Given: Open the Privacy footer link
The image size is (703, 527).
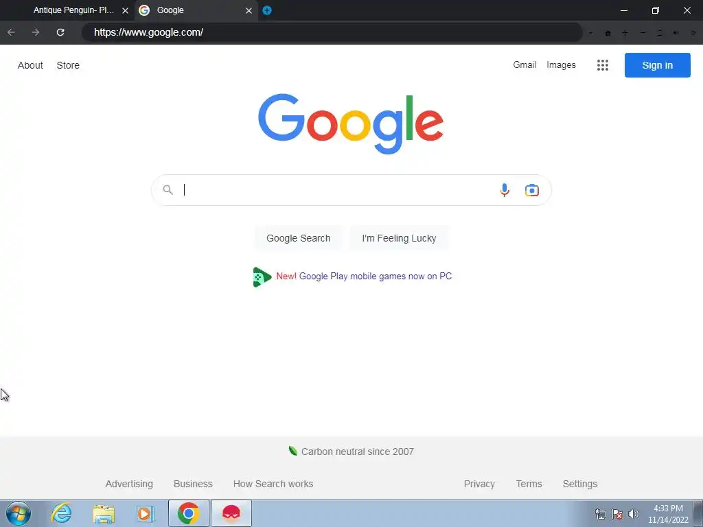Looking at the screenshot, I should point(479,484).
